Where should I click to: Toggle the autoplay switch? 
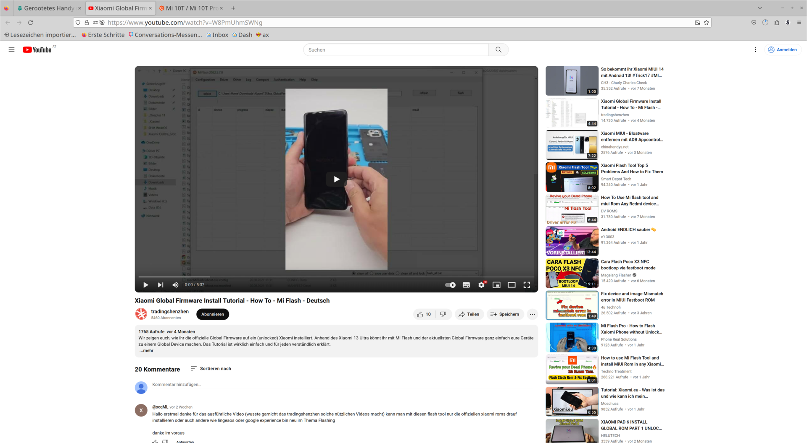[x=450, y=285]
